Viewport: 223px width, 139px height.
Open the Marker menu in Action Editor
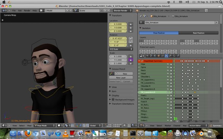click(168, 126)
